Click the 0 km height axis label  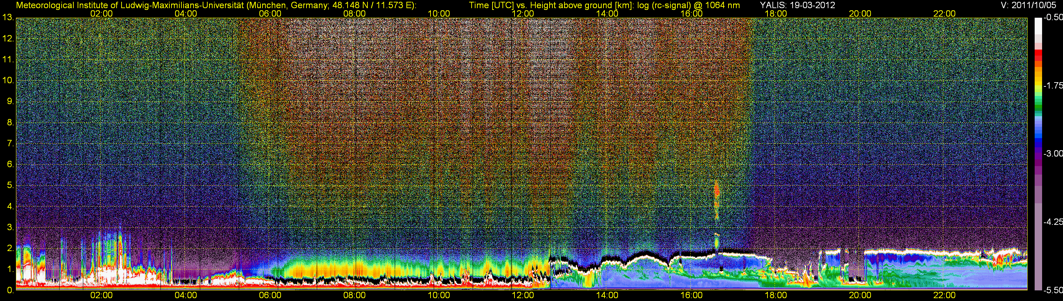(x=10, y=290)
